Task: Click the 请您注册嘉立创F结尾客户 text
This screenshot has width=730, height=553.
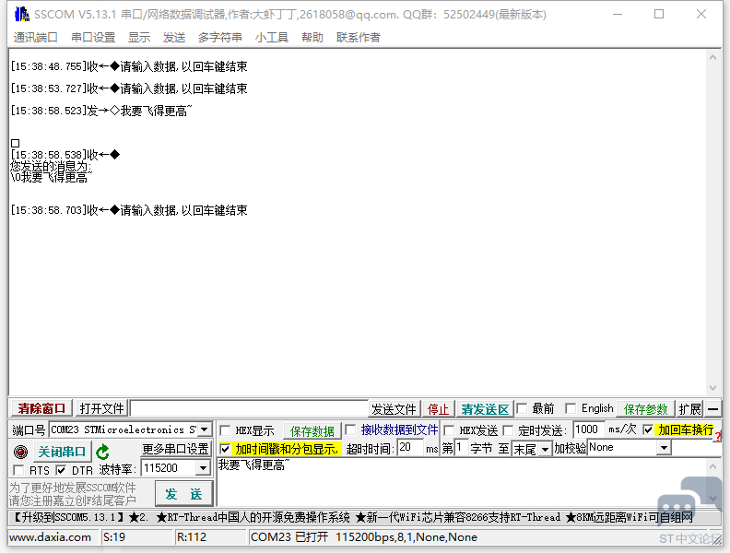Action: point(73,500)
